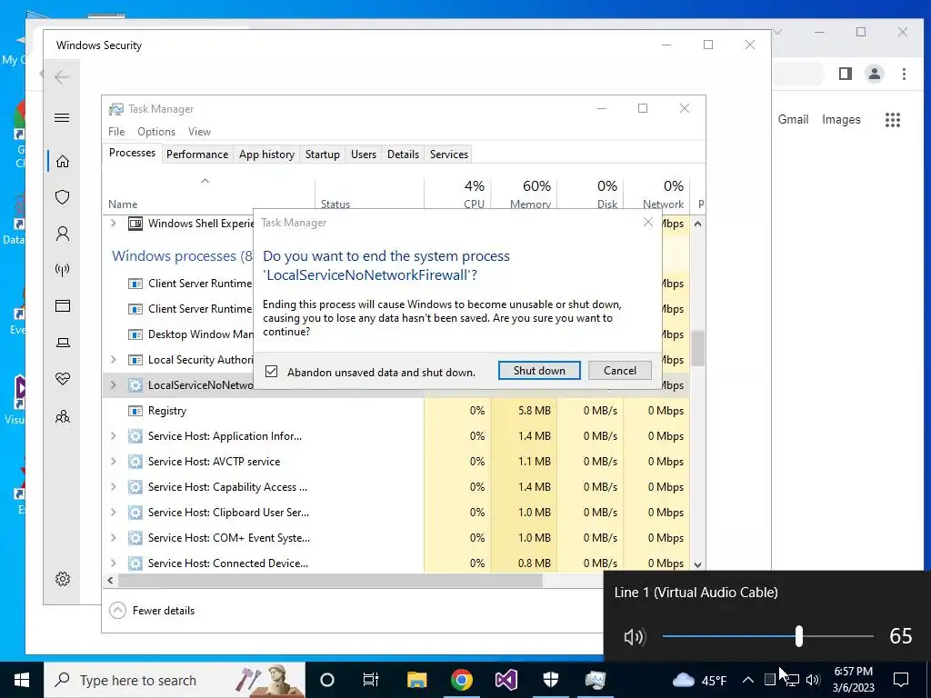The height and width of the screenshot is (698, 931).
Task: Click the Task Manager horizontal scrollbar
Action: [x=330, y=581]
